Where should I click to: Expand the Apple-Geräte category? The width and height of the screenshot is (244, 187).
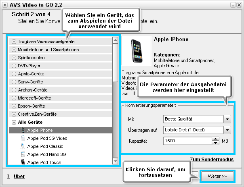(14, 74)
